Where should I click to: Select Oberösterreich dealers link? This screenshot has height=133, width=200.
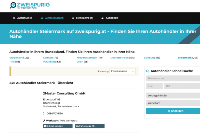[119, 58]
